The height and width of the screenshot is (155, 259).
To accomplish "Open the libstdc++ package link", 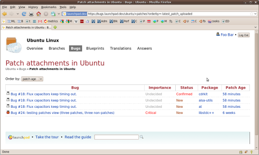I will coord(206,113).
